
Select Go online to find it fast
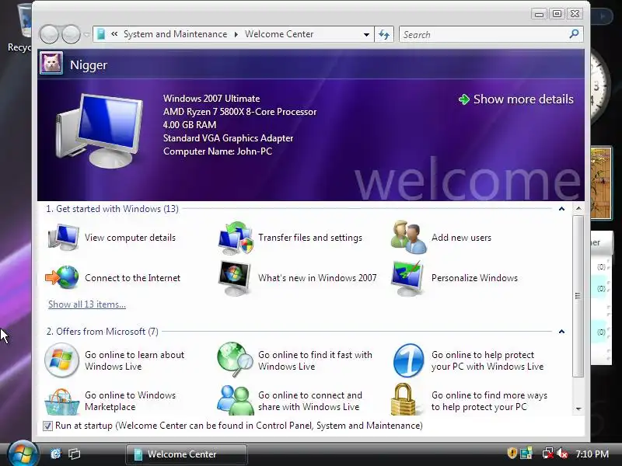click(x=295, y=360)
